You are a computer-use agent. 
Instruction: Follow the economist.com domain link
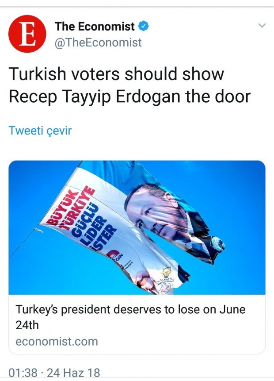coord(57,341)
